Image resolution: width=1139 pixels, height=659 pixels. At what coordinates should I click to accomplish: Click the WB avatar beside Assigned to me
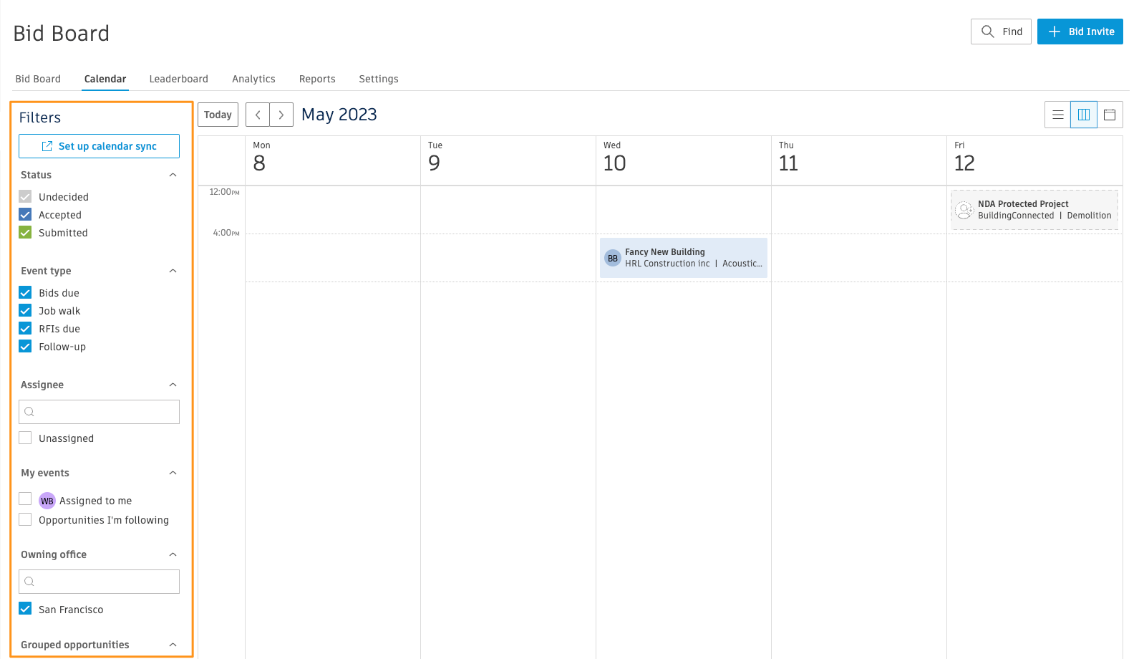click(47, 501)
